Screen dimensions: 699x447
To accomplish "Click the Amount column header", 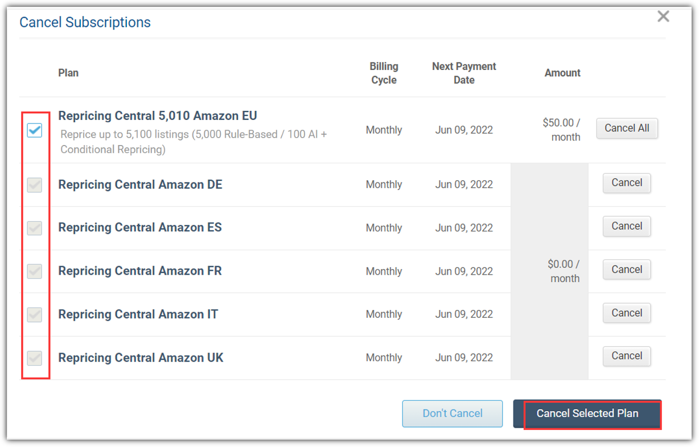I will coord(562,73).
